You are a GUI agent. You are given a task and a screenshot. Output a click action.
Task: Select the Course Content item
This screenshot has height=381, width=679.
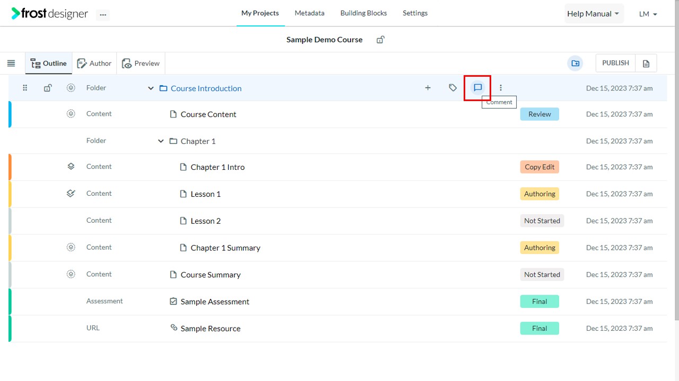pyautogui.click(x=208, y=114)
